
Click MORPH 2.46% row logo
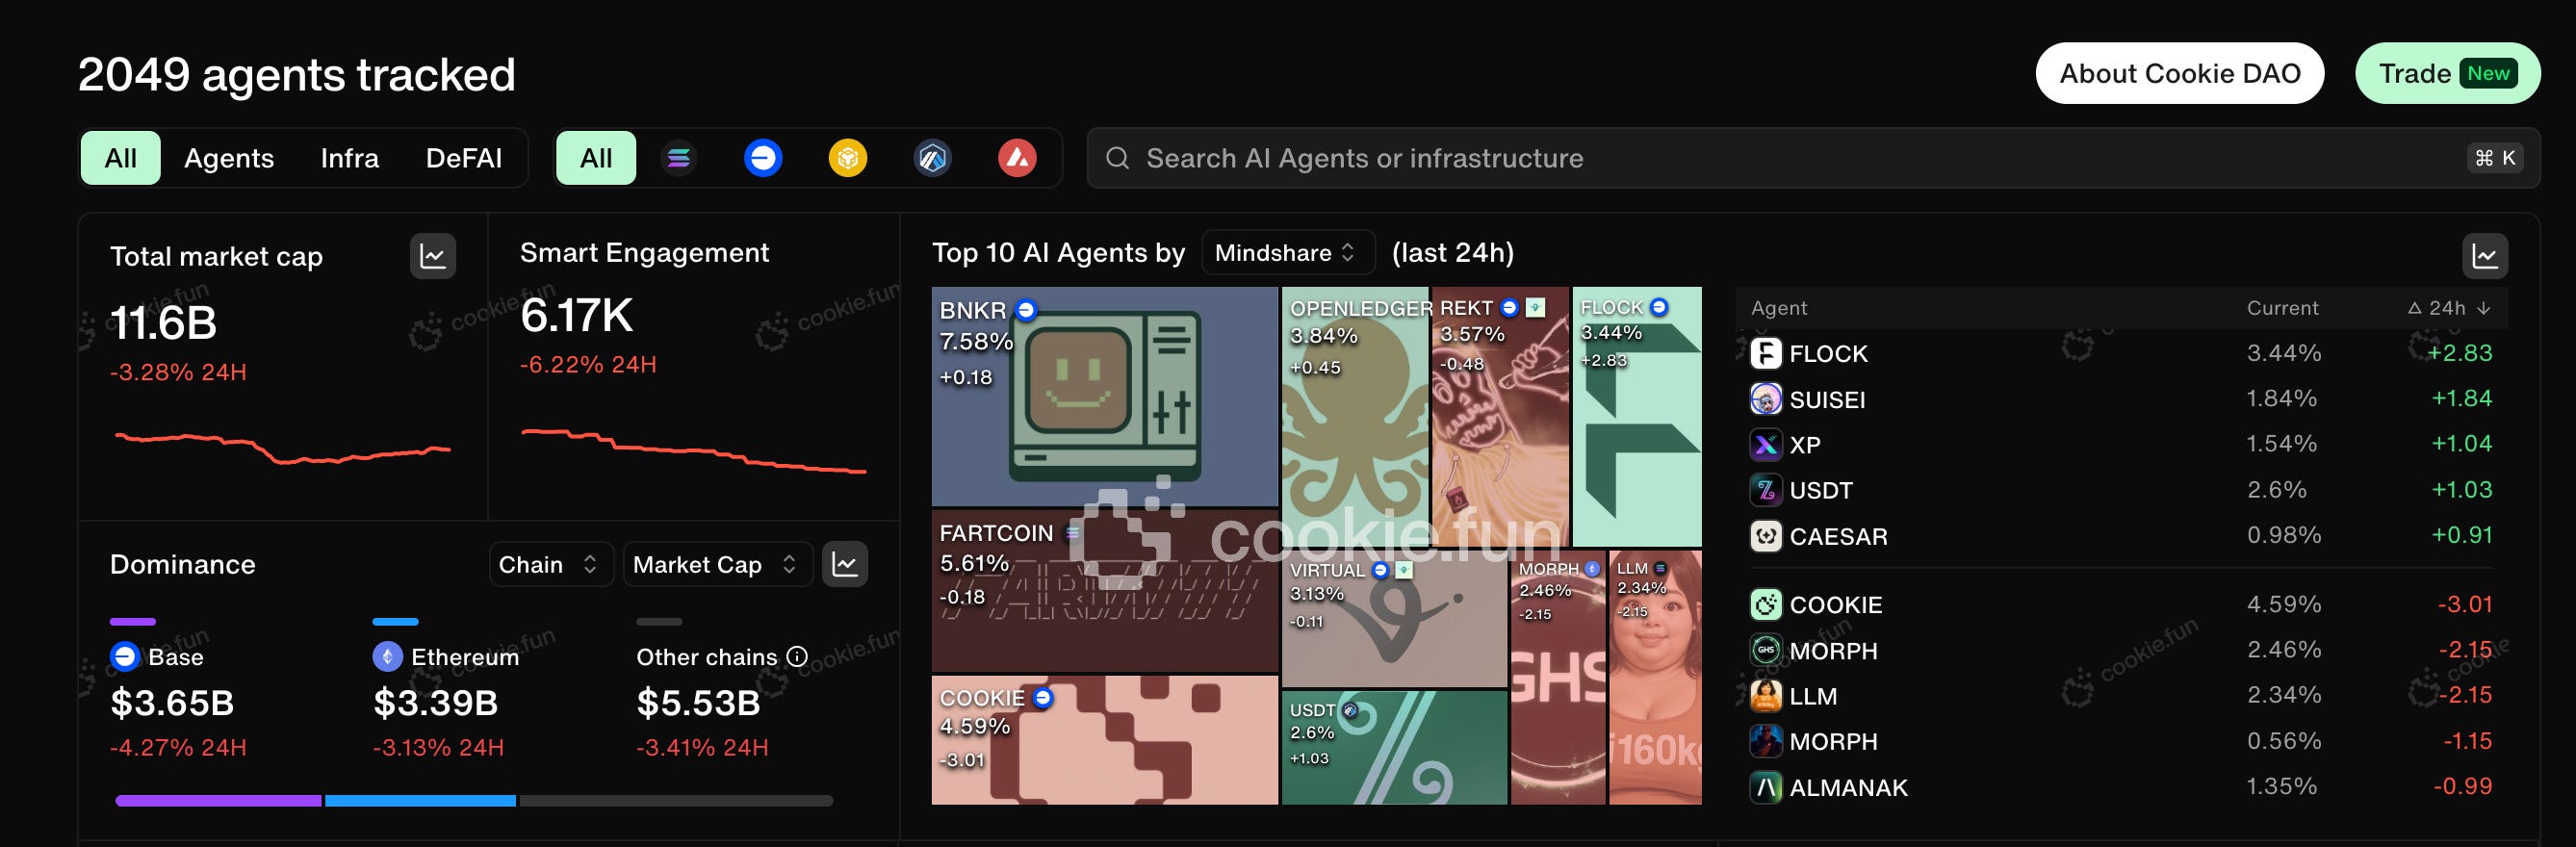[x=1766, y=651]
